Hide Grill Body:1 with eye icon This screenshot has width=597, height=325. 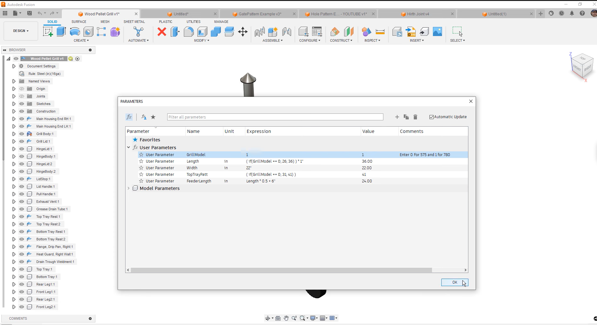22,134
